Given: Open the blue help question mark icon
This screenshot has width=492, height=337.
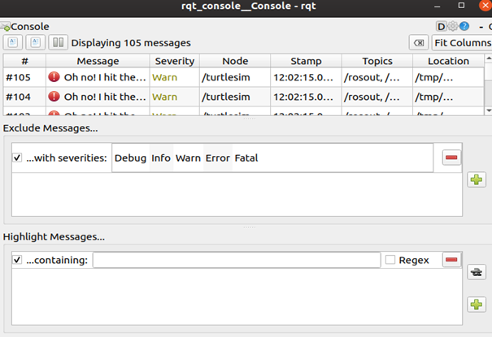Looking at the screenshot, I should pyautogui.click(x=464, y=26).
